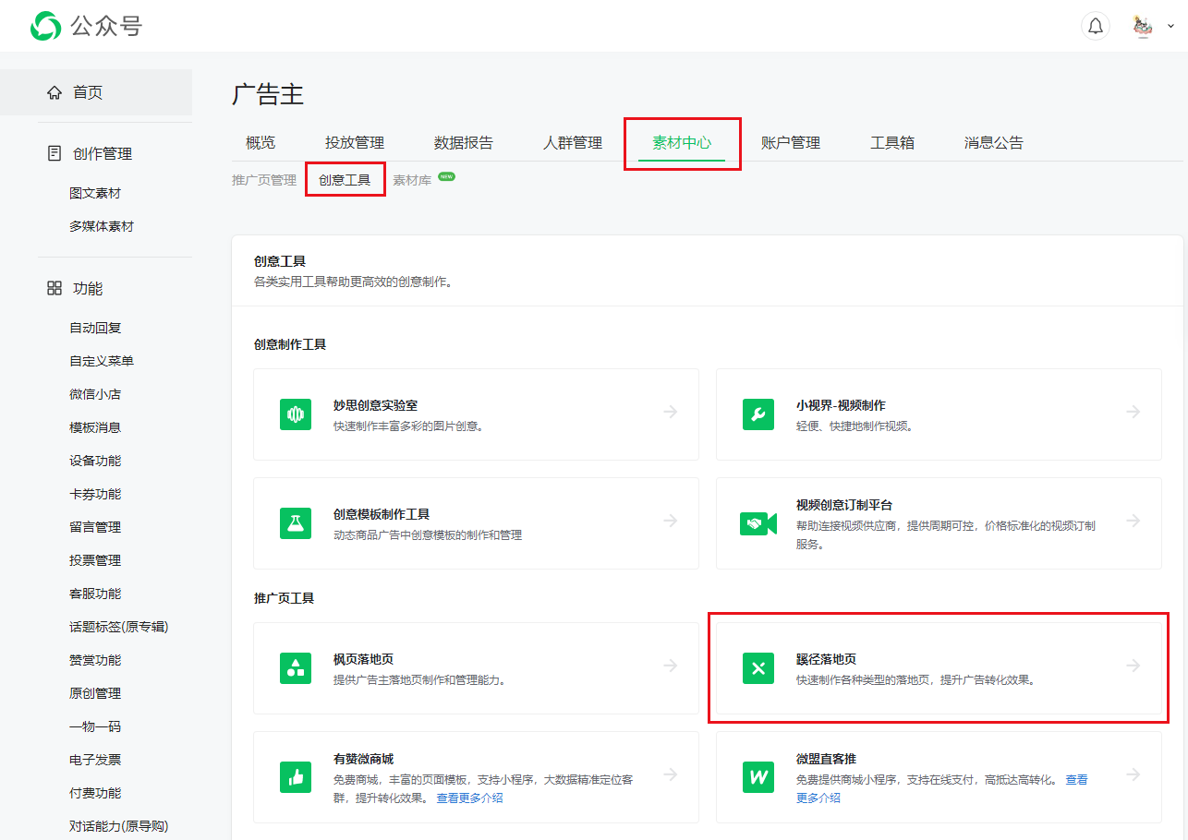This screenshot has width=1188, height=840.
Task: Open 留言管理 in the sidebar
Action: click(x=95, y=527)
